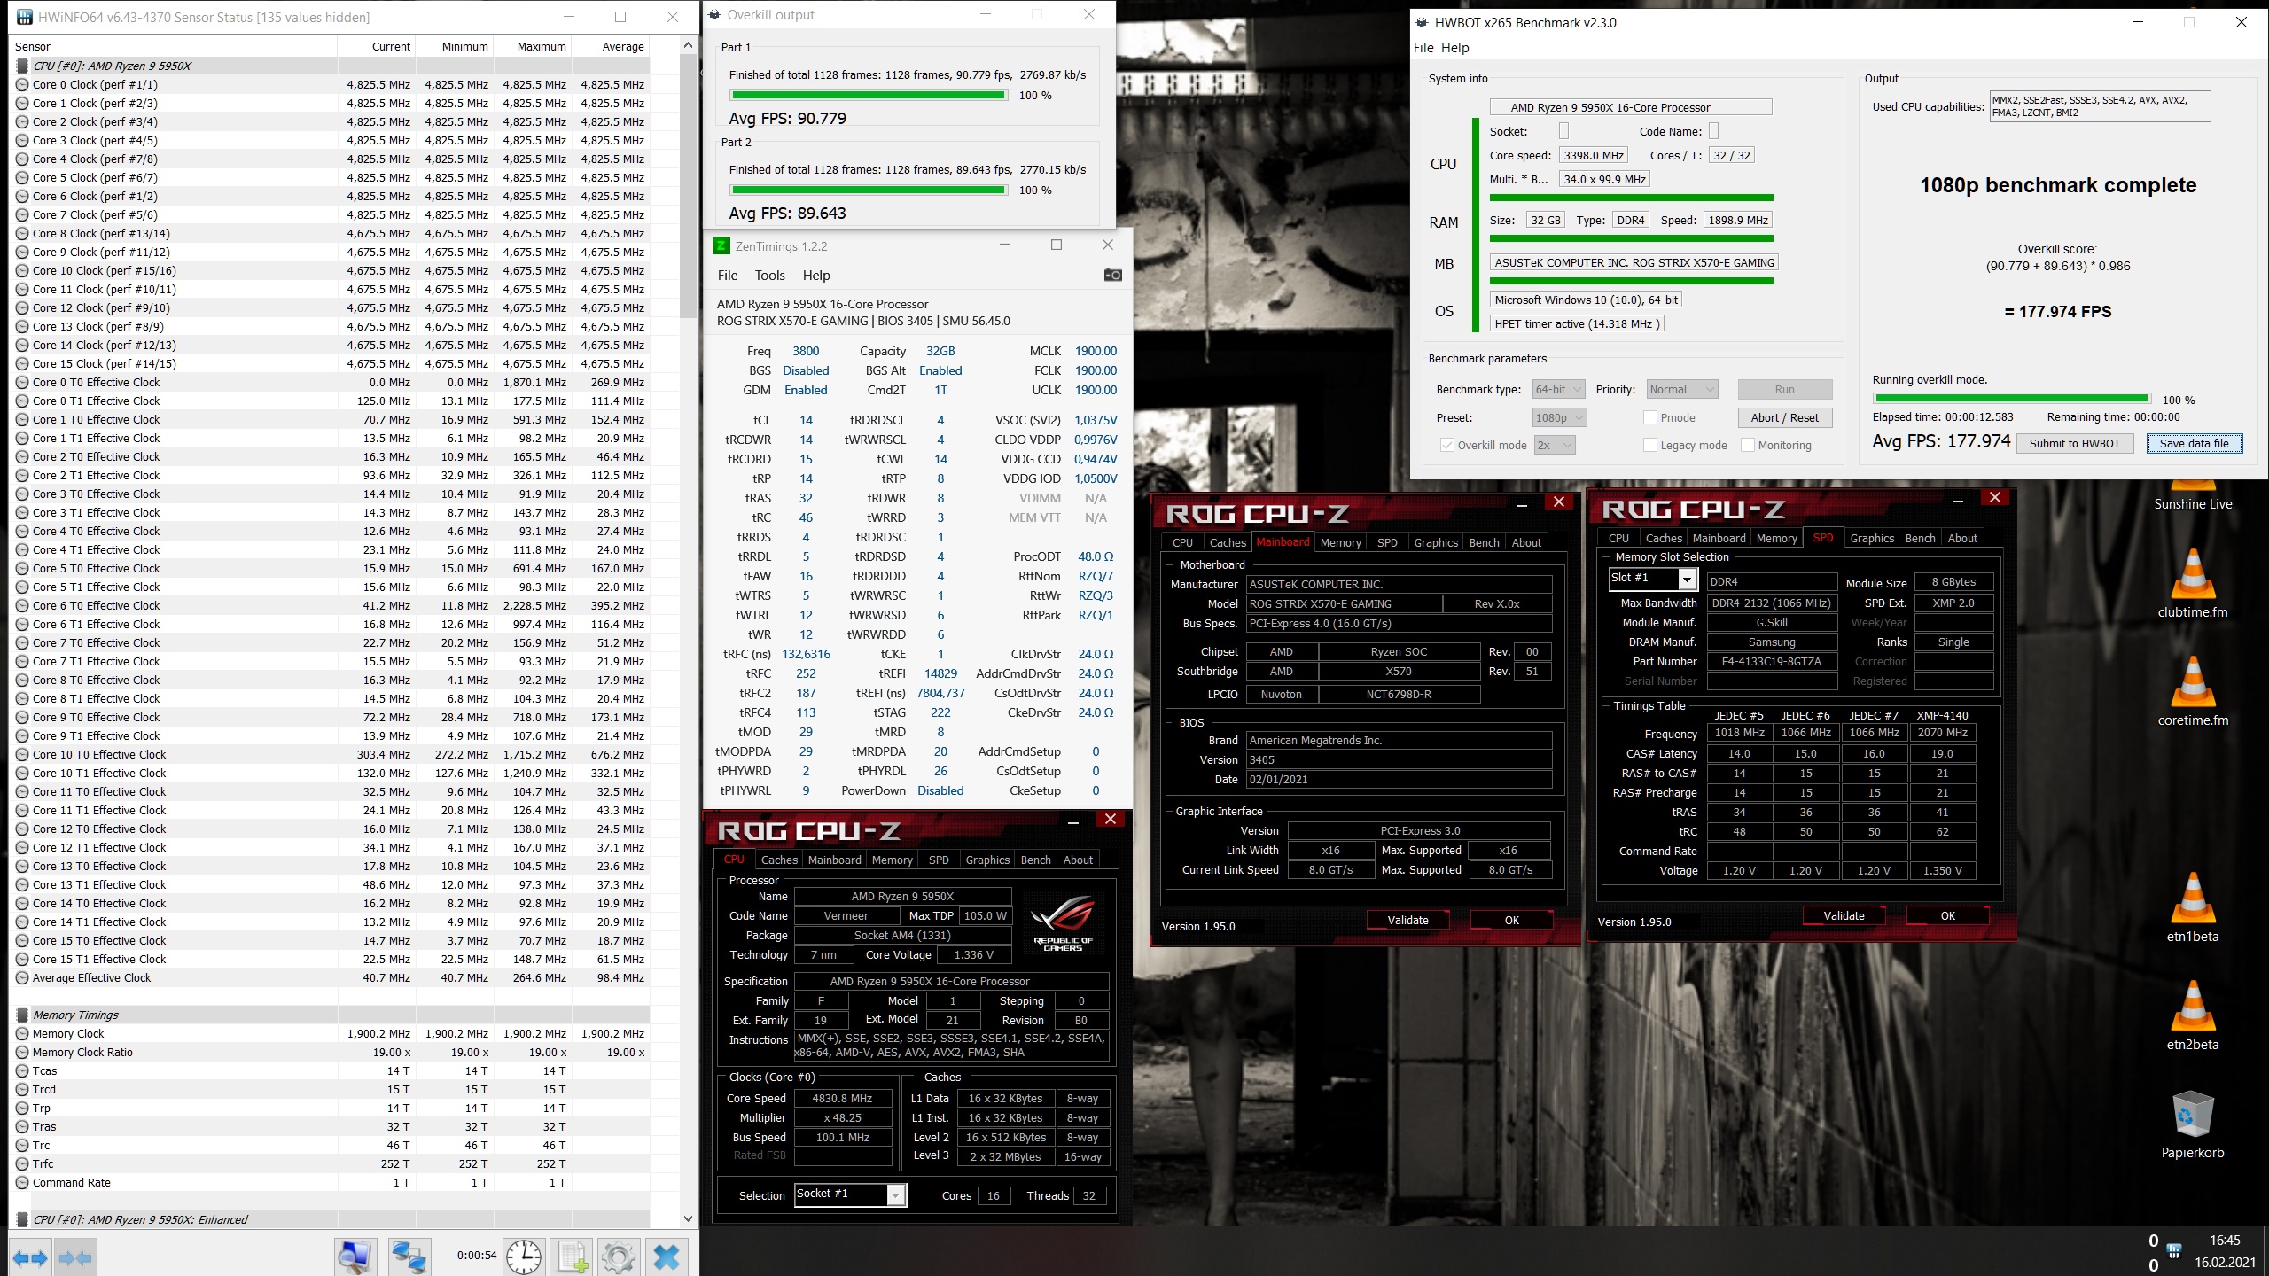Reset HWiNFO timer clock icon

click(524, 1257)
